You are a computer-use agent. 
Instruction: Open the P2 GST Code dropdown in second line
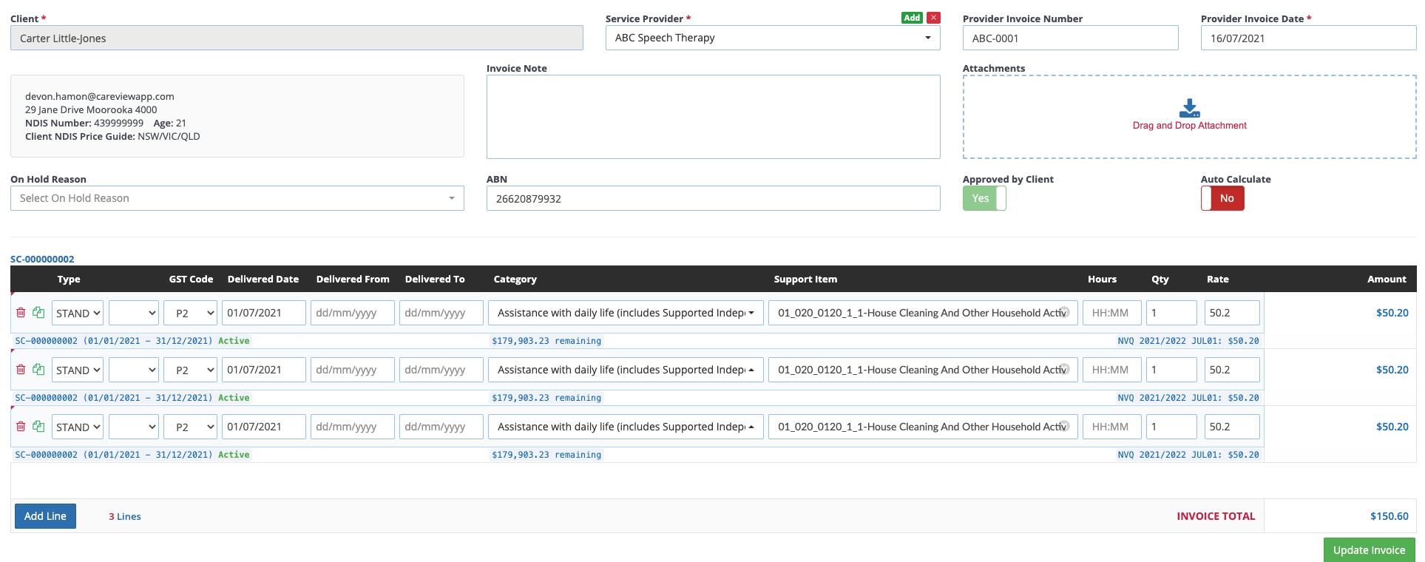190,370
